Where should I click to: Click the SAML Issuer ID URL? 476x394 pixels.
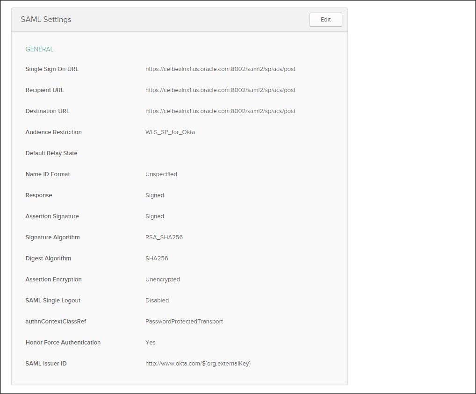pos(198,364)
